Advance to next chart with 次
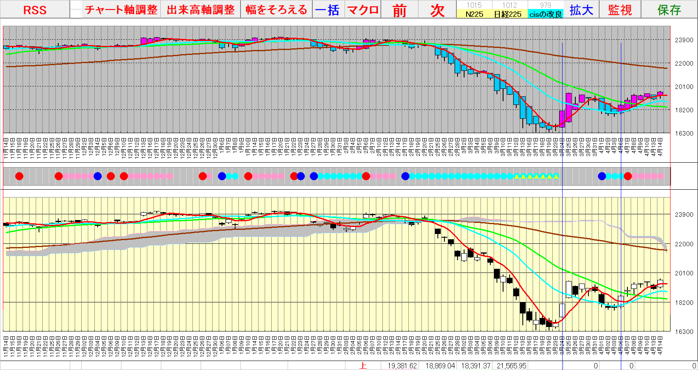 (x=437, y=10)
